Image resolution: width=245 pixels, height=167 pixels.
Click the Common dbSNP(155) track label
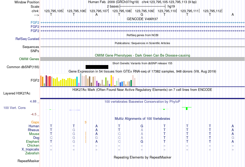(x=23, y=67)
